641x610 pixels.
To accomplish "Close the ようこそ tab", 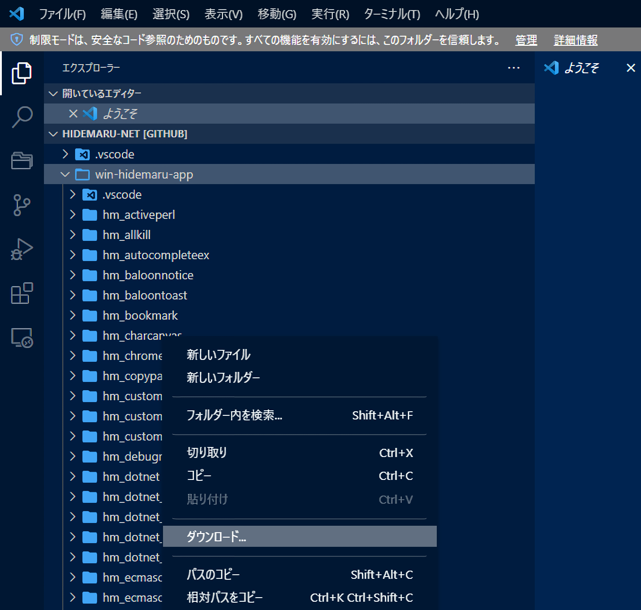I will [630, 68].
